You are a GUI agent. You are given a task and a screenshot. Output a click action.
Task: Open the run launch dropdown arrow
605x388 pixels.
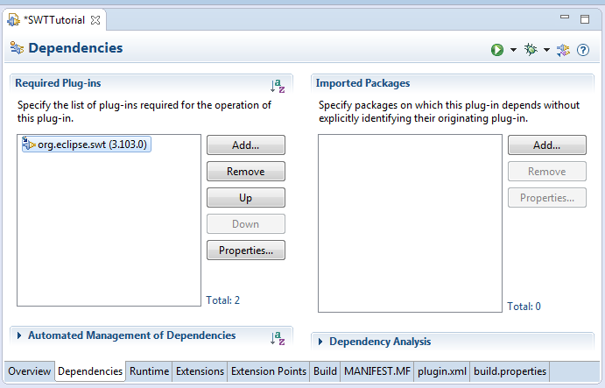pyautogui.click(x=513, y=50)
